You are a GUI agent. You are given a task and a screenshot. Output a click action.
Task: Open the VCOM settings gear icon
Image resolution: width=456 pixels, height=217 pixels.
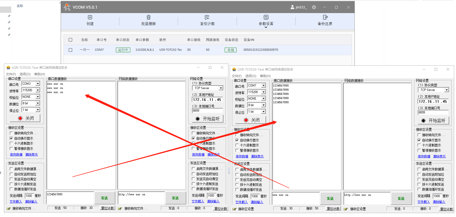[314, 7]
